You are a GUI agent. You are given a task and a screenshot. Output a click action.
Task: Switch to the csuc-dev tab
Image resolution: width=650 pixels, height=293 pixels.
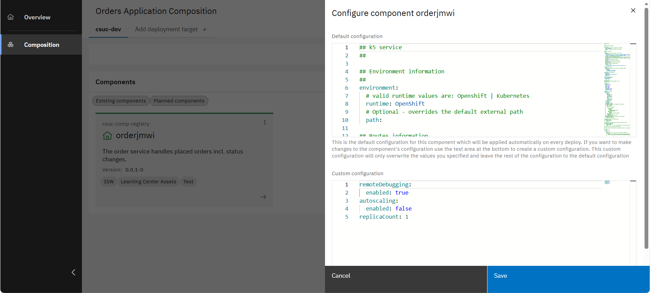[108, 29]
